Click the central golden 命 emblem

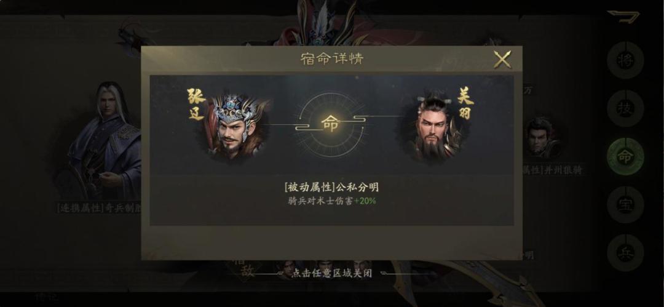(330, 124)
